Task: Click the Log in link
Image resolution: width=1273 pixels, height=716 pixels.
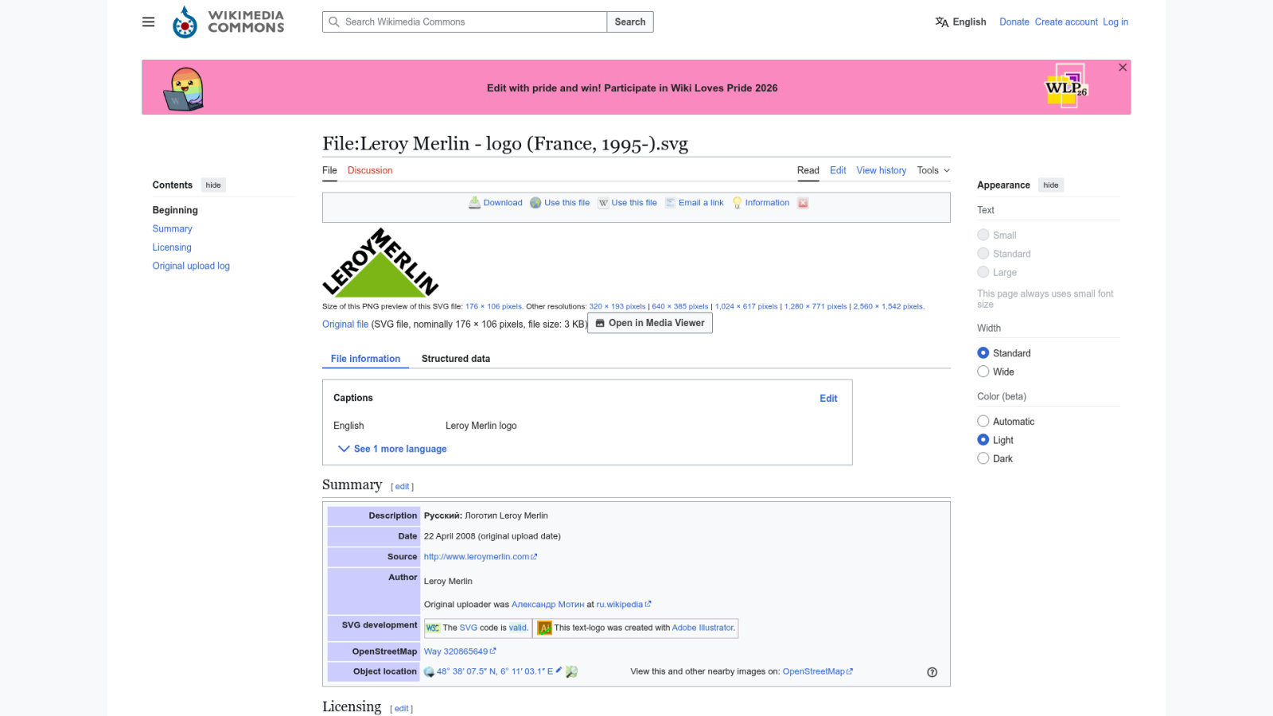Action: pos(1115,22)
